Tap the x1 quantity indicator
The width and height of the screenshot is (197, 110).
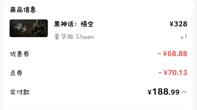tap(184, 37)
